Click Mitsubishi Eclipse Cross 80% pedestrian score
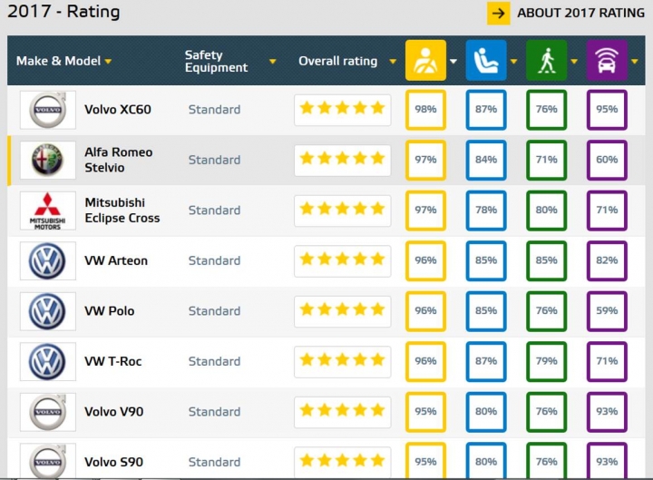 tap(546, 211)
